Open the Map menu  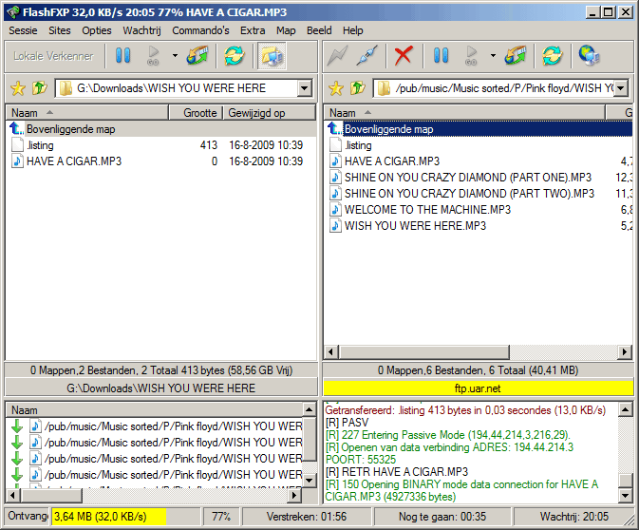[x=286, y=30]
